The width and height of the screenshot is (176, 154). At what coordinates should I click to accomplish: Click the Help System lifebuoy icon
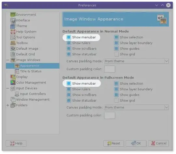tap(13, 32)
